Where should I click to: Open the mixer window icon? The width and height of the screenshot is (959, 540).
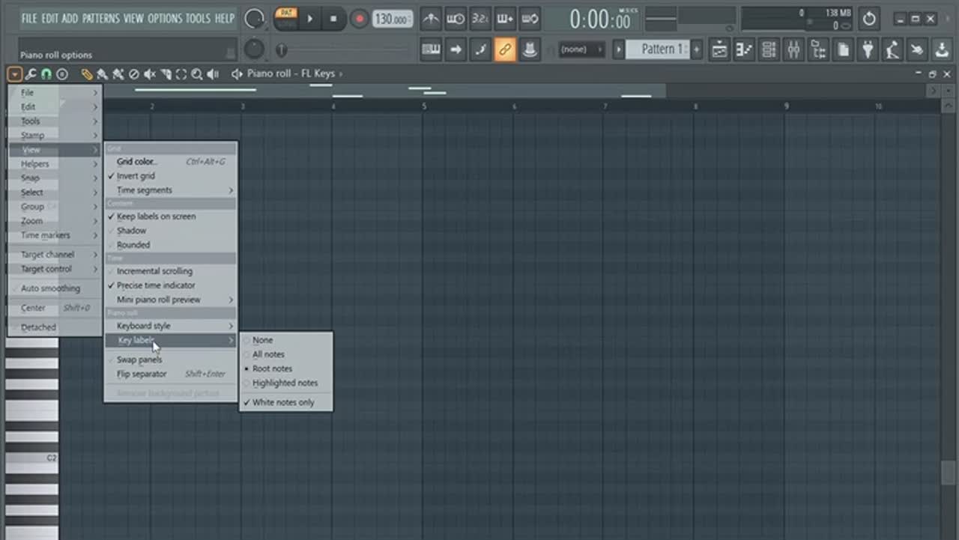tap(793, 50)
